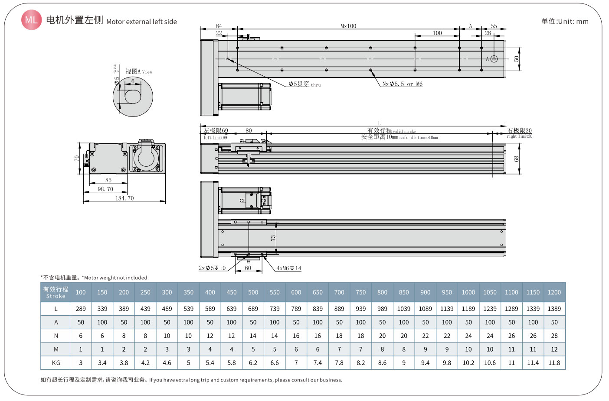Click the title 电机外置左侧
Viewport: 609px width, 401px height.
click(x=75, y=20)
